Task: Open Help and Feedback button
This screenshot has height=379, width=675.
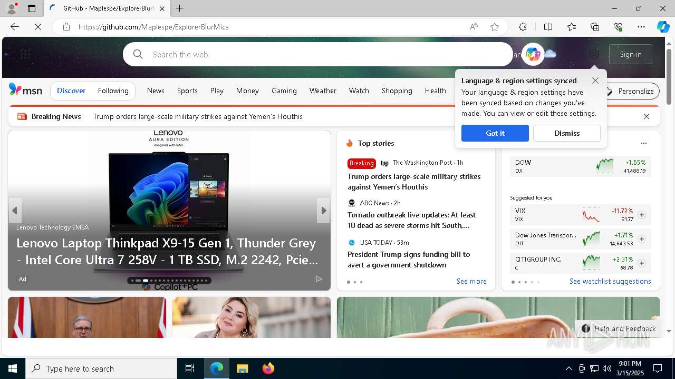Action: pyautogui.click(x=619, y=328)
